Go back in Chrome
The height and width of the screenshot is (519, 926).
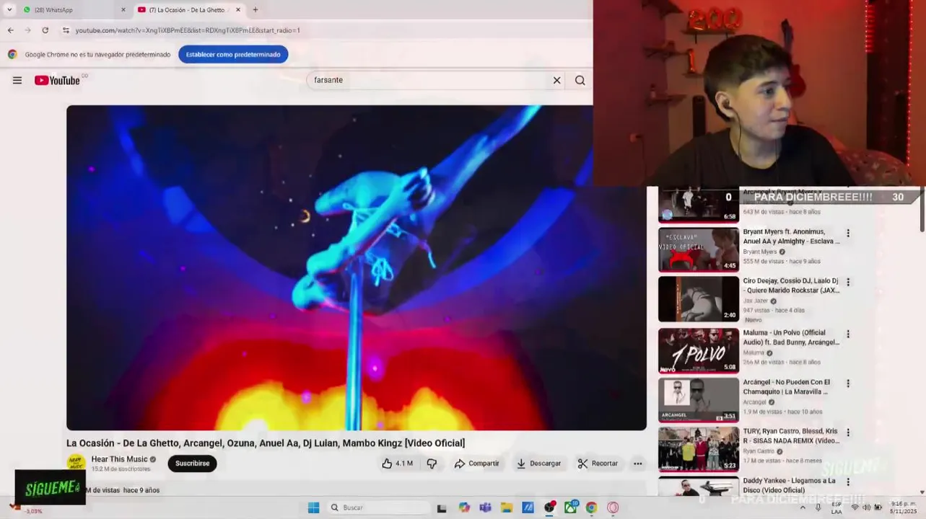click(10, 30)
